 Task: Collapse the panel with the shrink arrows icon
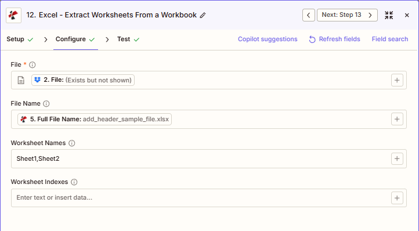(x=389, y=15)
